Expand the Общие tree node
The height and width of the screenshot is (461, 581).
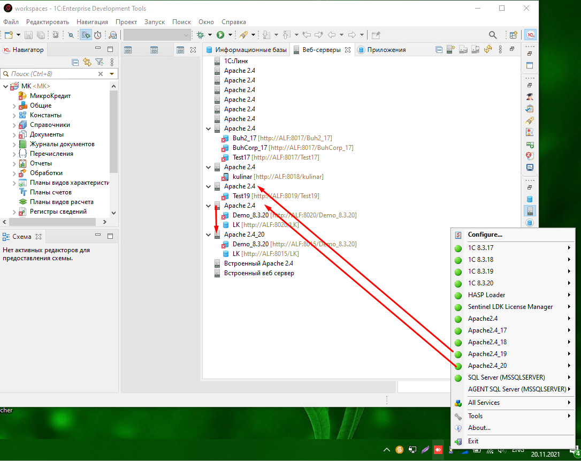tap(14, 105)
